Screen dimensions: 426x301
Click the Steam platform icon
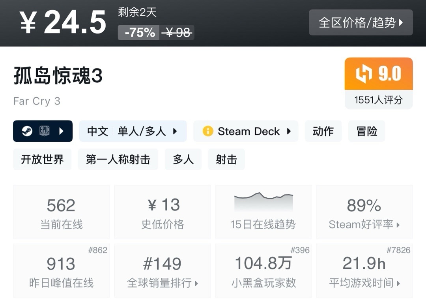coord(27,131)
